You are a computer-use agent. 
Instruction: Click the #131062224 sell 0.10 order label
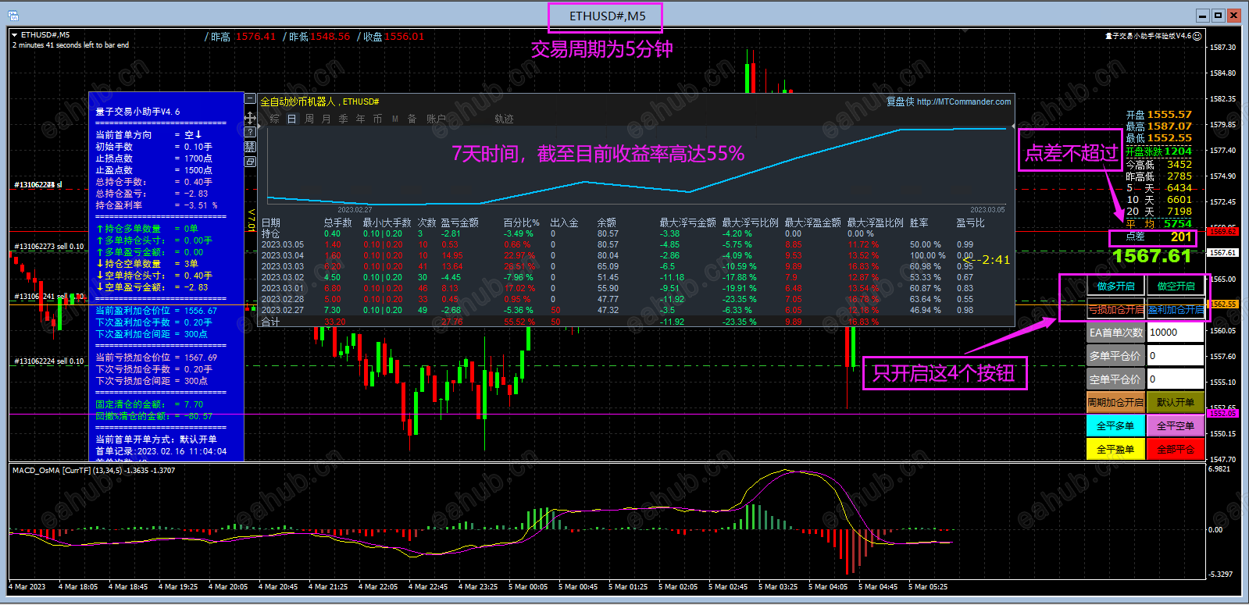[x=48, y=361]
